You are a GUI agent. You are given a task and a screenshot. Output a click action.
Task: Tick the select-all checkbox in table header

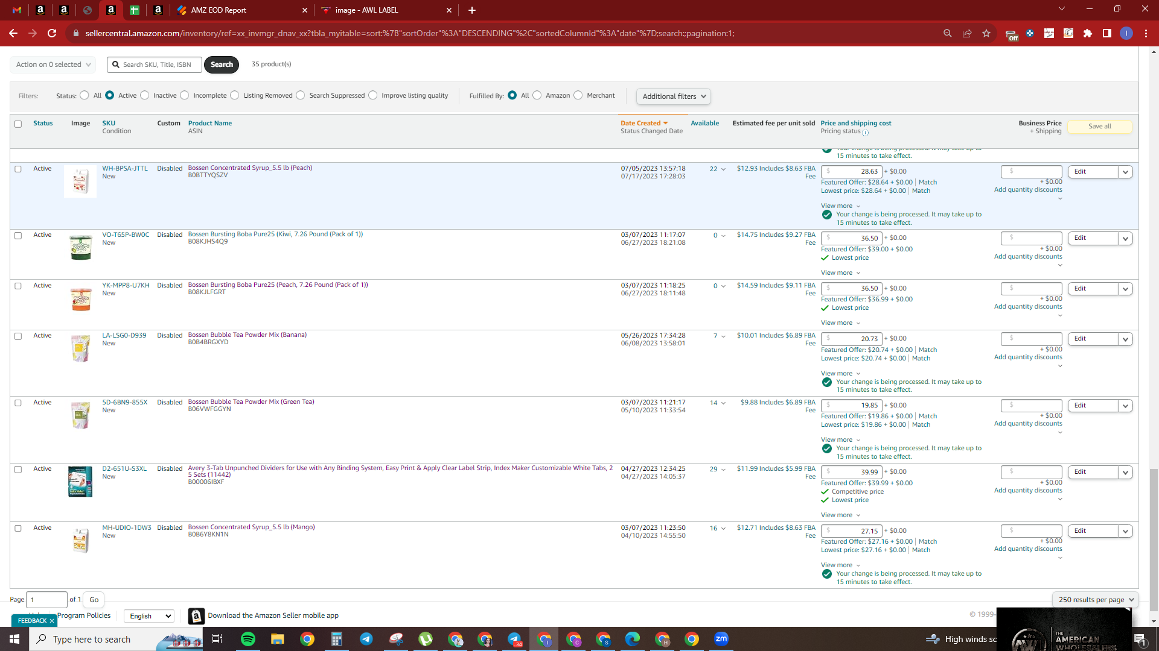click(x=18, y=124)
